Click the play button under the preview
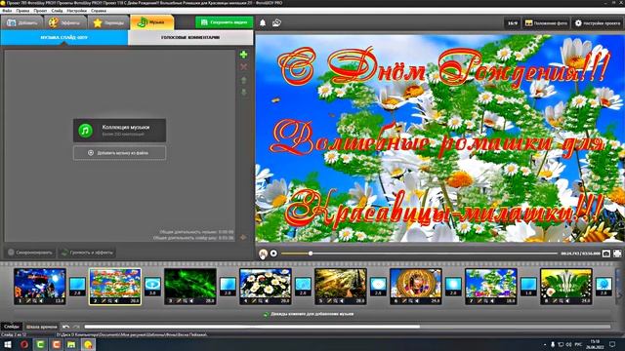Image resolution: width=625 pixels, height=351 pixels. [263, 253]
